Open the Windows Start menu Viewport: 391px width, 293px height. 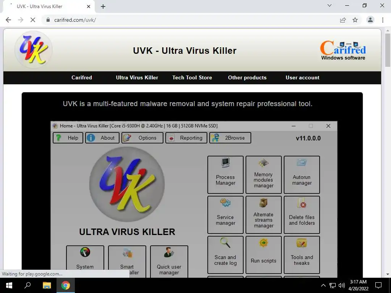coord(9,285)
